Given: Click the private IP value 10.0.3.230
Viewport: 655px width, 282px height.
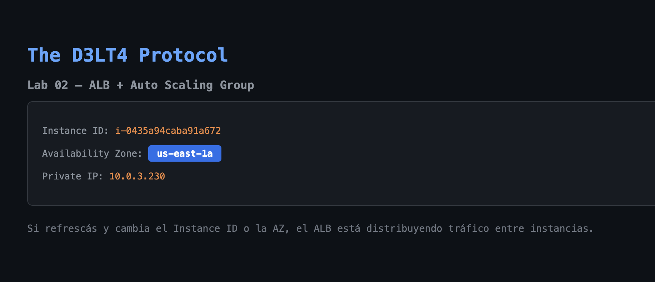Looking at the screenshot, I should (137, 176).
